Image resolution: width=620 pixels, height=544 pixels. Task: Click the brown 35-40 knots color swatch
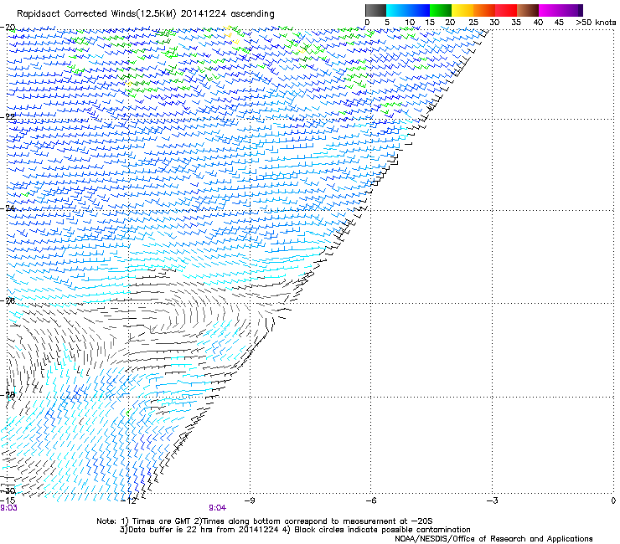coord(528,10)
